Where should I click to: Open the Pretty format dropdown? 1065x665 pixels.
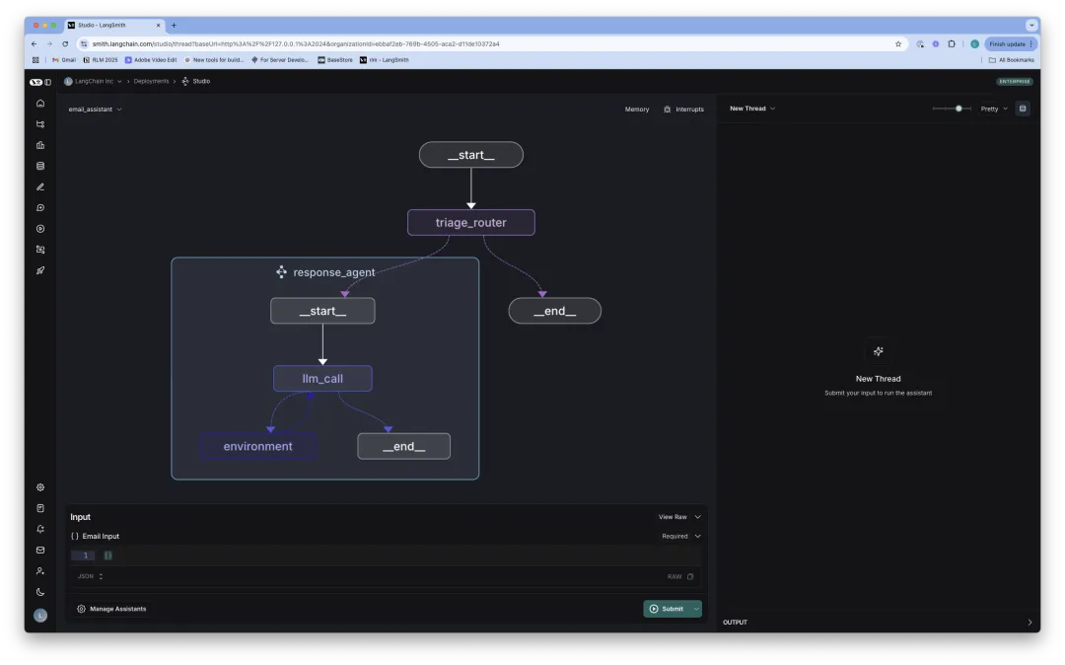tap(993, 109)
